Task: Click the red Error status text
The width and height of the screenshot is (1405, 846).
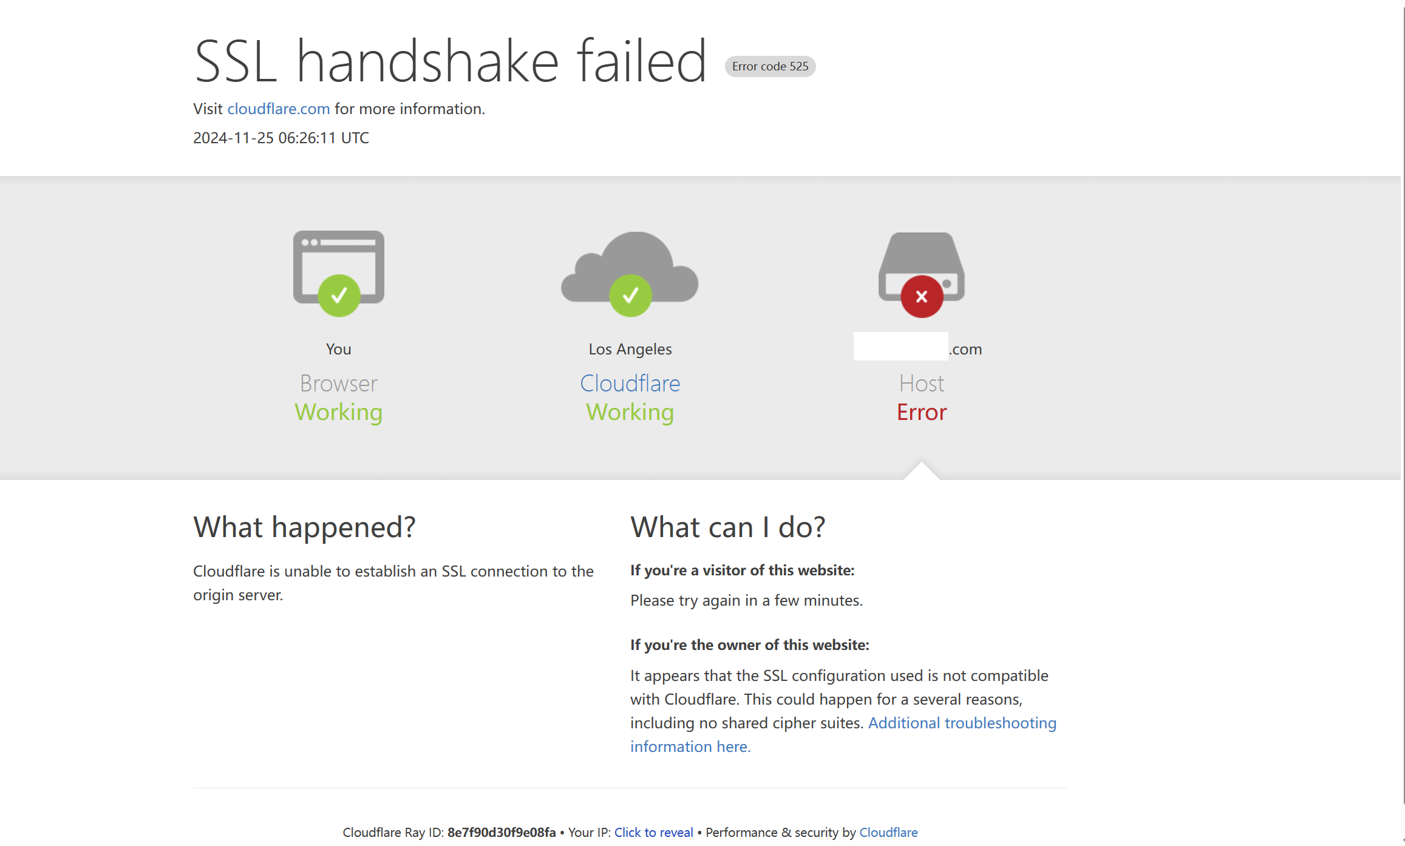Action: [922, 412]
